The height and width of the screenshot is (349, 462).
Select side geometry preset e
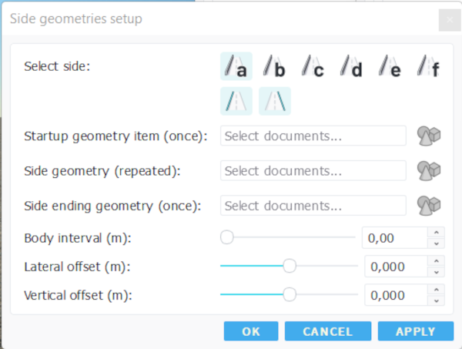[x=390, y=67]
